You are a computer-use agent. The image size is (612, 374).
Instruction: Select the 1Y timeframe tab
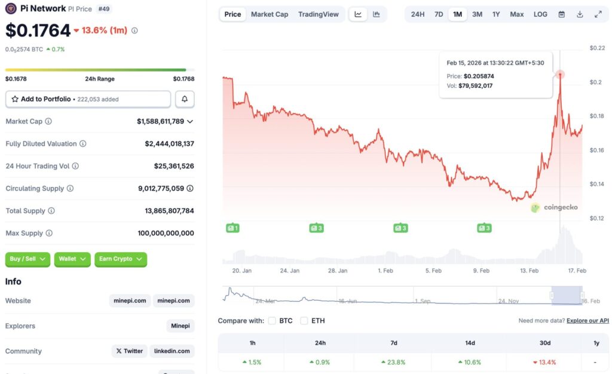pyautogui.click(x=496, y=14)
